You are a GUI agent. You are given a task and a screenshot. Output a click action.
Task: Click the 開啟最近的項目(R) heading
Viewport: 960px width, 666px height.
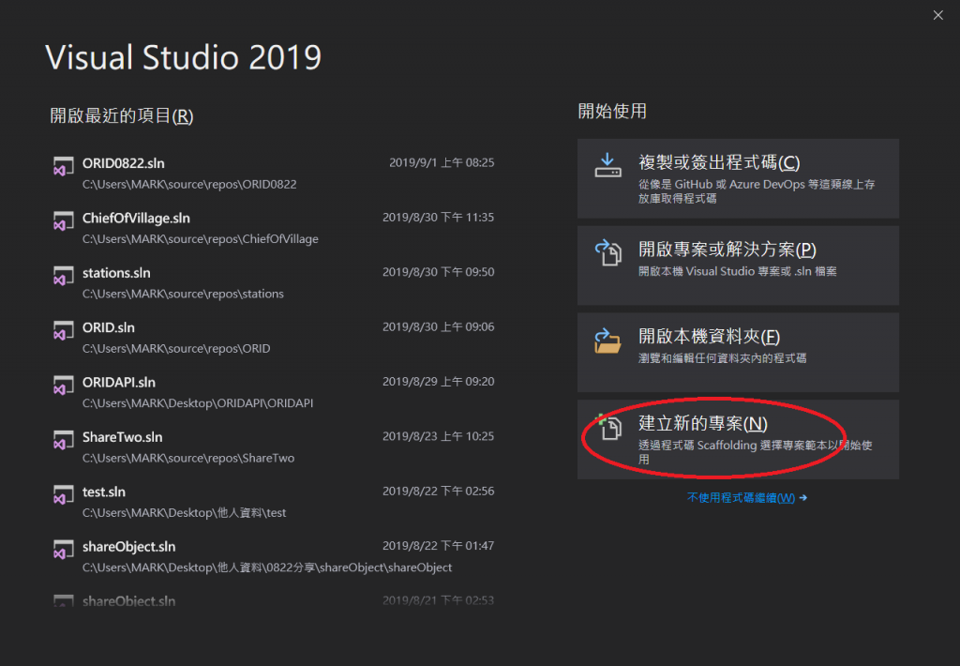click(x=121, y=115)
